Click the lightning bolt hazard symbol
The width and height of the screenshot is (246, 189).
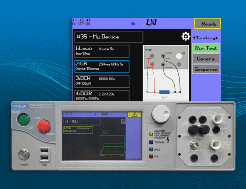point(168,140)
